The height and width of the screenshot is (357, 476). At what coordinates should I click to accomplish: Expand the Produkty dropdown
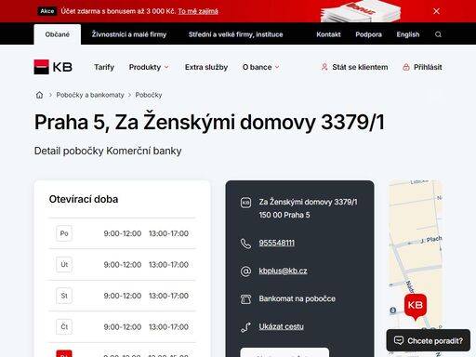click(x=149, y=67)
